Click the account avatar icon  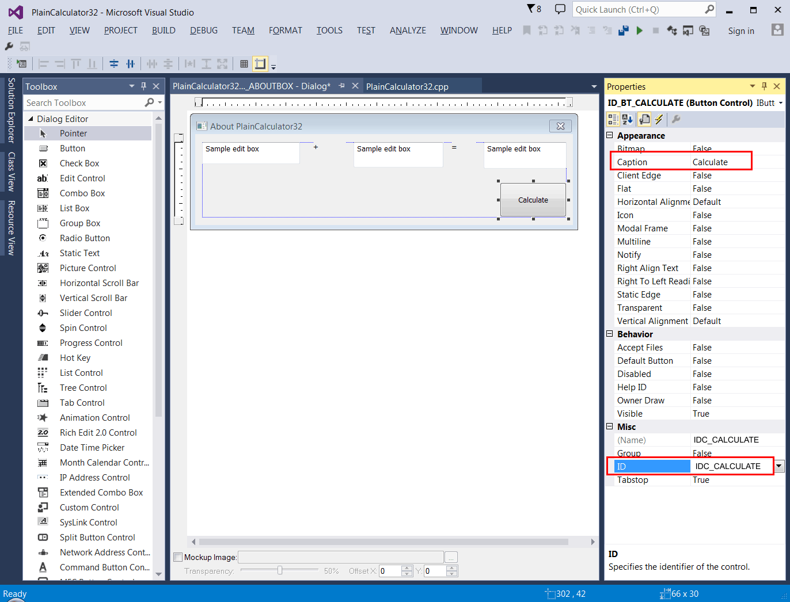click(777, 30)
